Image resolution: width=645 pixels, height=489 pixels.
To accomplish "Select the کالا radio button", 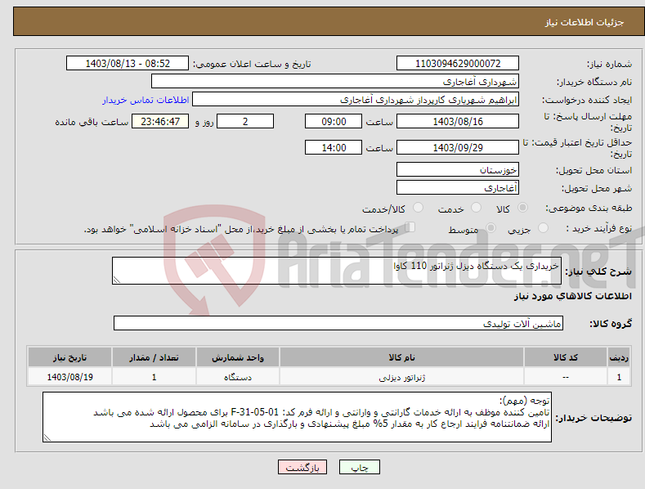I will point(522,208).
